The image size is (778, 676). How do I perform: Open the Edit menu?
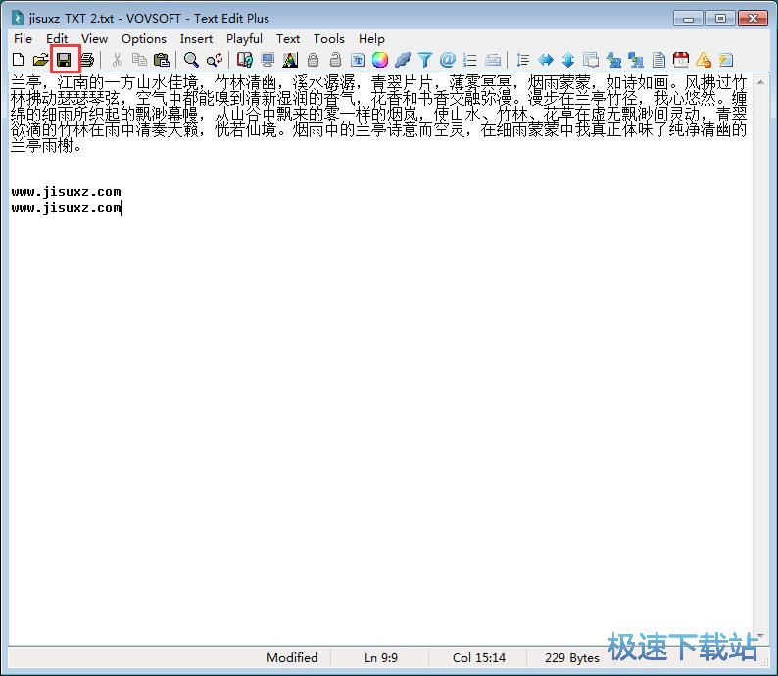(57, 38)
